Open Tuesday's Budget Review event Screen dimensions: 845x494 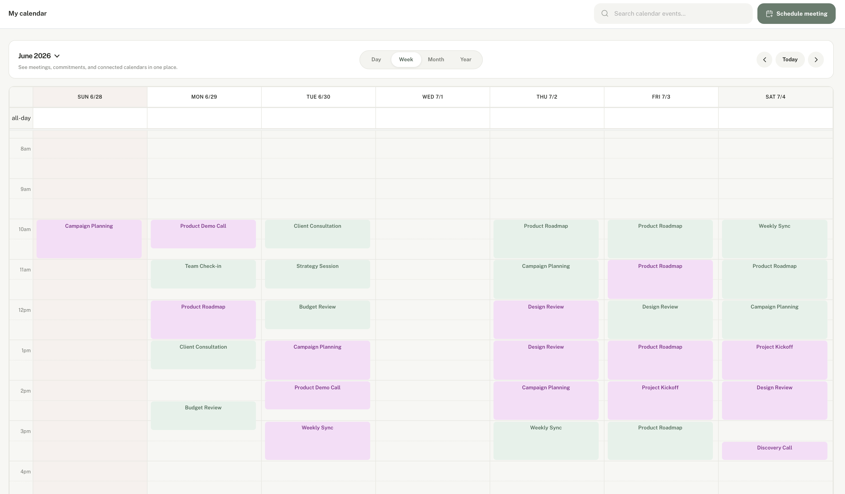pyautogui.click(x=317, y=315)
